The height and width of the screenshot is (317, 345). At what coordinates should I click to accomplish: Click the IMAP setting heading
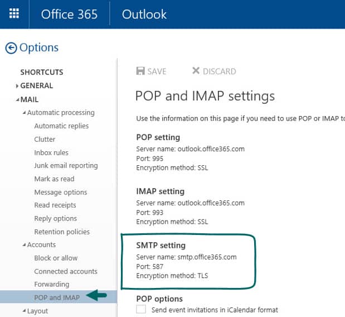click(x=160, y=191)
